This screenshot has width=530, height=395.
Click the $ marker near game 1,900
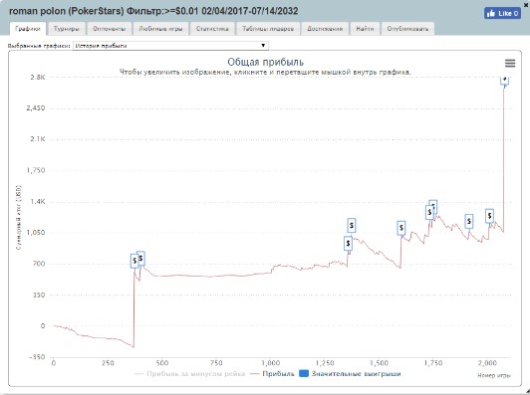pyautogui.click(x=469, y=222)
